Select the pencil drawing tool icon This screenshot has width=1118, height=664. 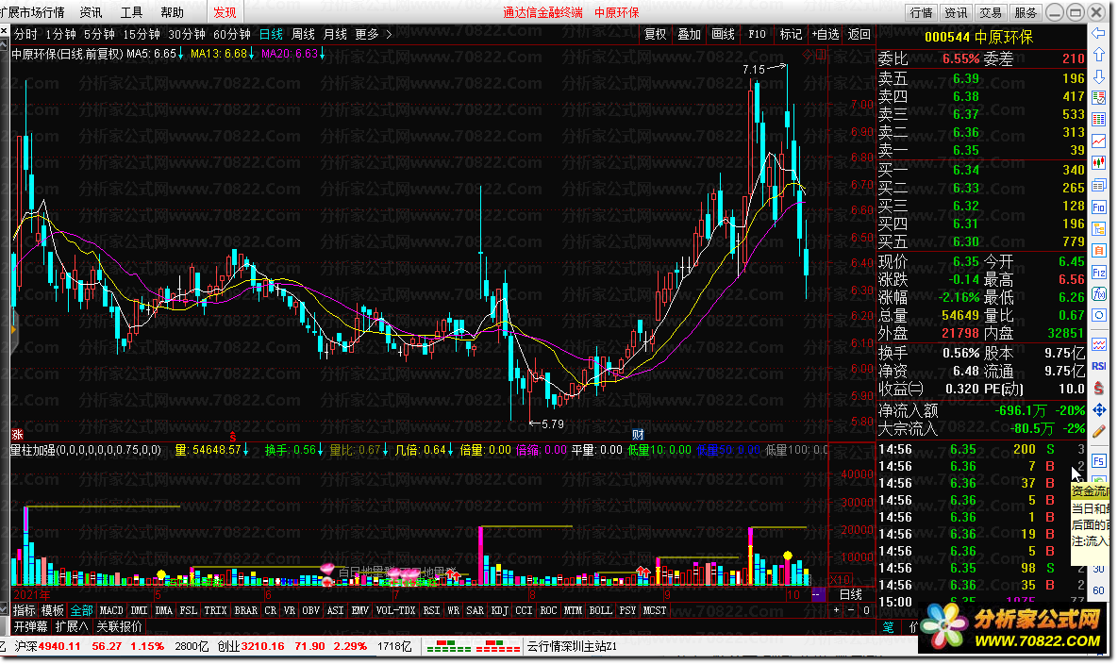[1099, 431]
